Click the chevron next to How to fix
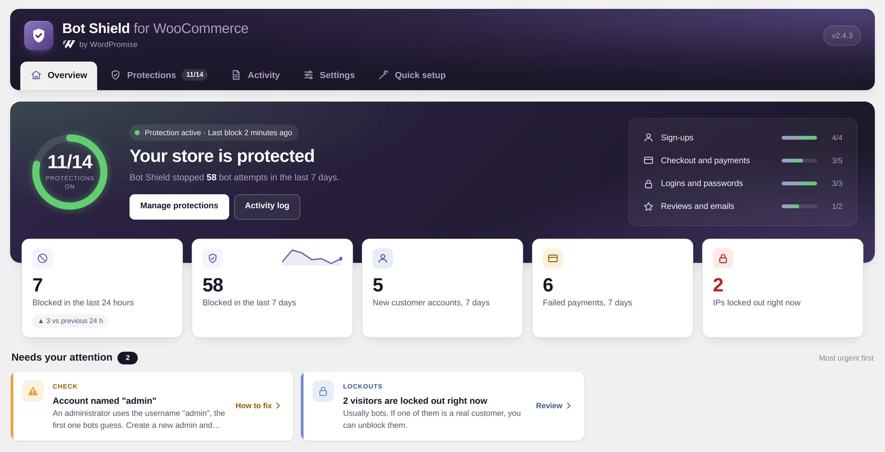Image resolution: width=885 pixels, height=452 pixels. pyautogui.click(x=278, y=406)
